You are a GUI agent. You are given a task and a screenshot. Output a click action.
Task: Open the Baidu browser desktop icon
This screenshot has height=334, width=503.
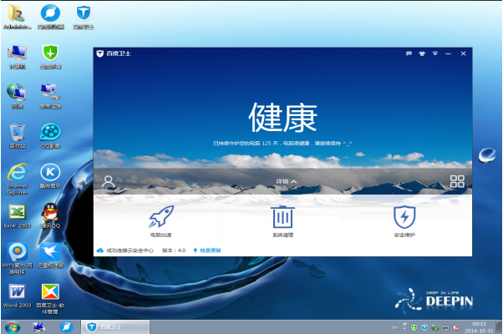pyautogui.click(x=50, y=18)
